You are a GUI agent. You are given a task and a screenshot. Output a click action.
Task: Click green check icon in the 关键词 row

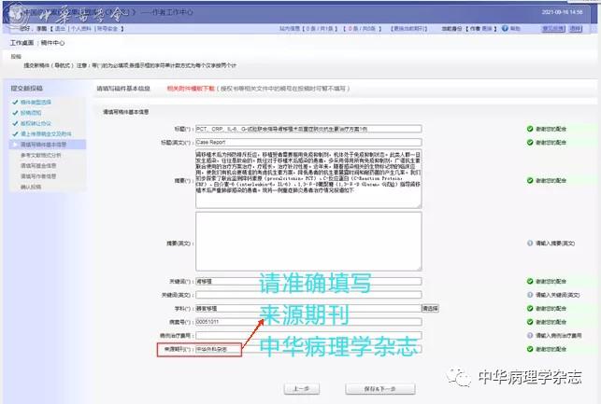[530, 282]
